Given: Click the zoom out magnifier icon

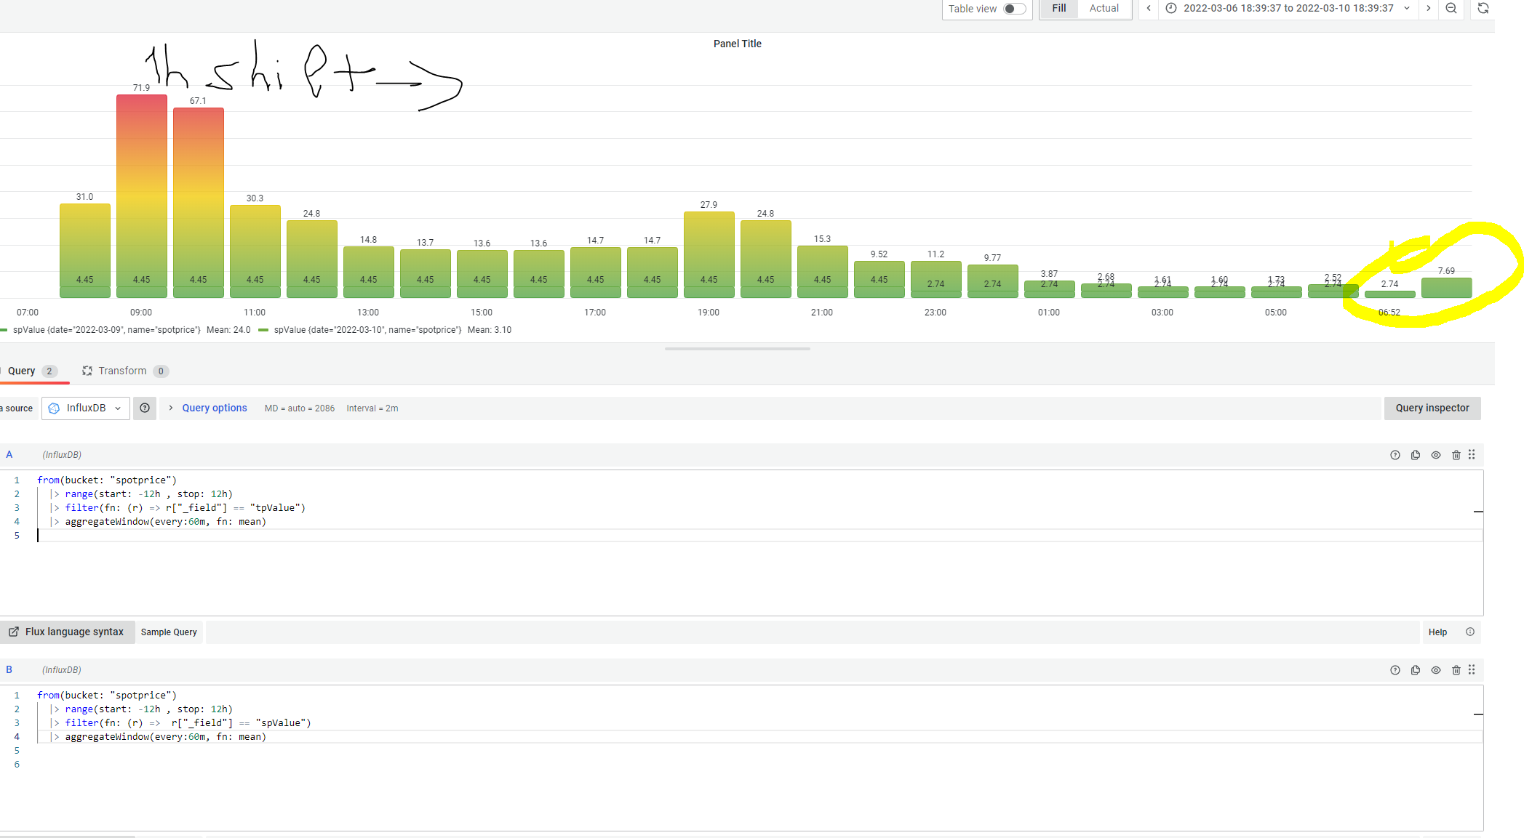Looking at the screenshot, I should pyautogui.click(x=1451, y=9).
